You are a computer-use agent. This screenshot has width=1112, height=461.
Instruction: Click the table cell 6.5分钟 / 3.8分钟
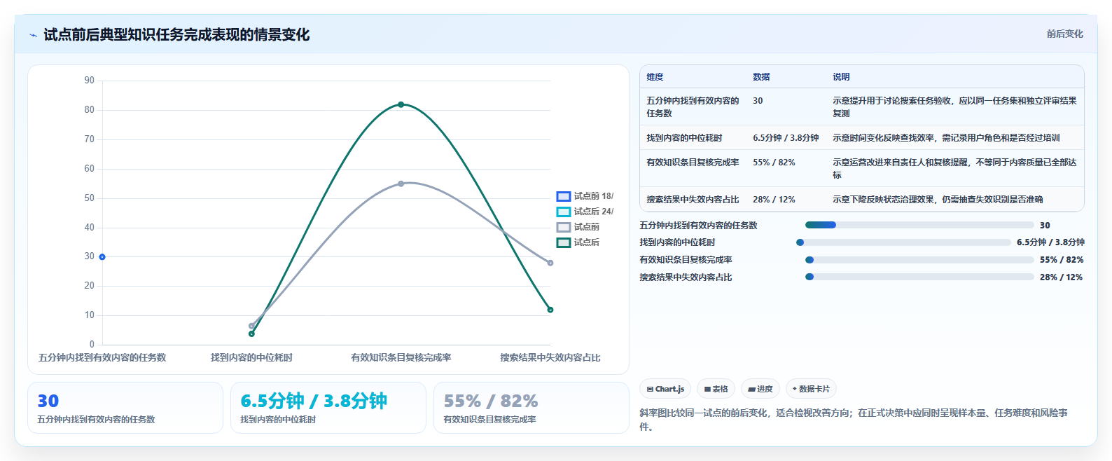point(786,138)
